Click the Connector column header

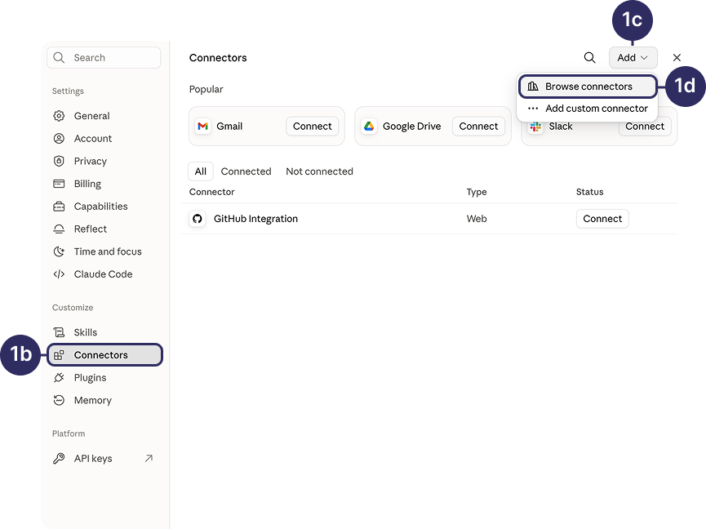(x=211, y=192)
